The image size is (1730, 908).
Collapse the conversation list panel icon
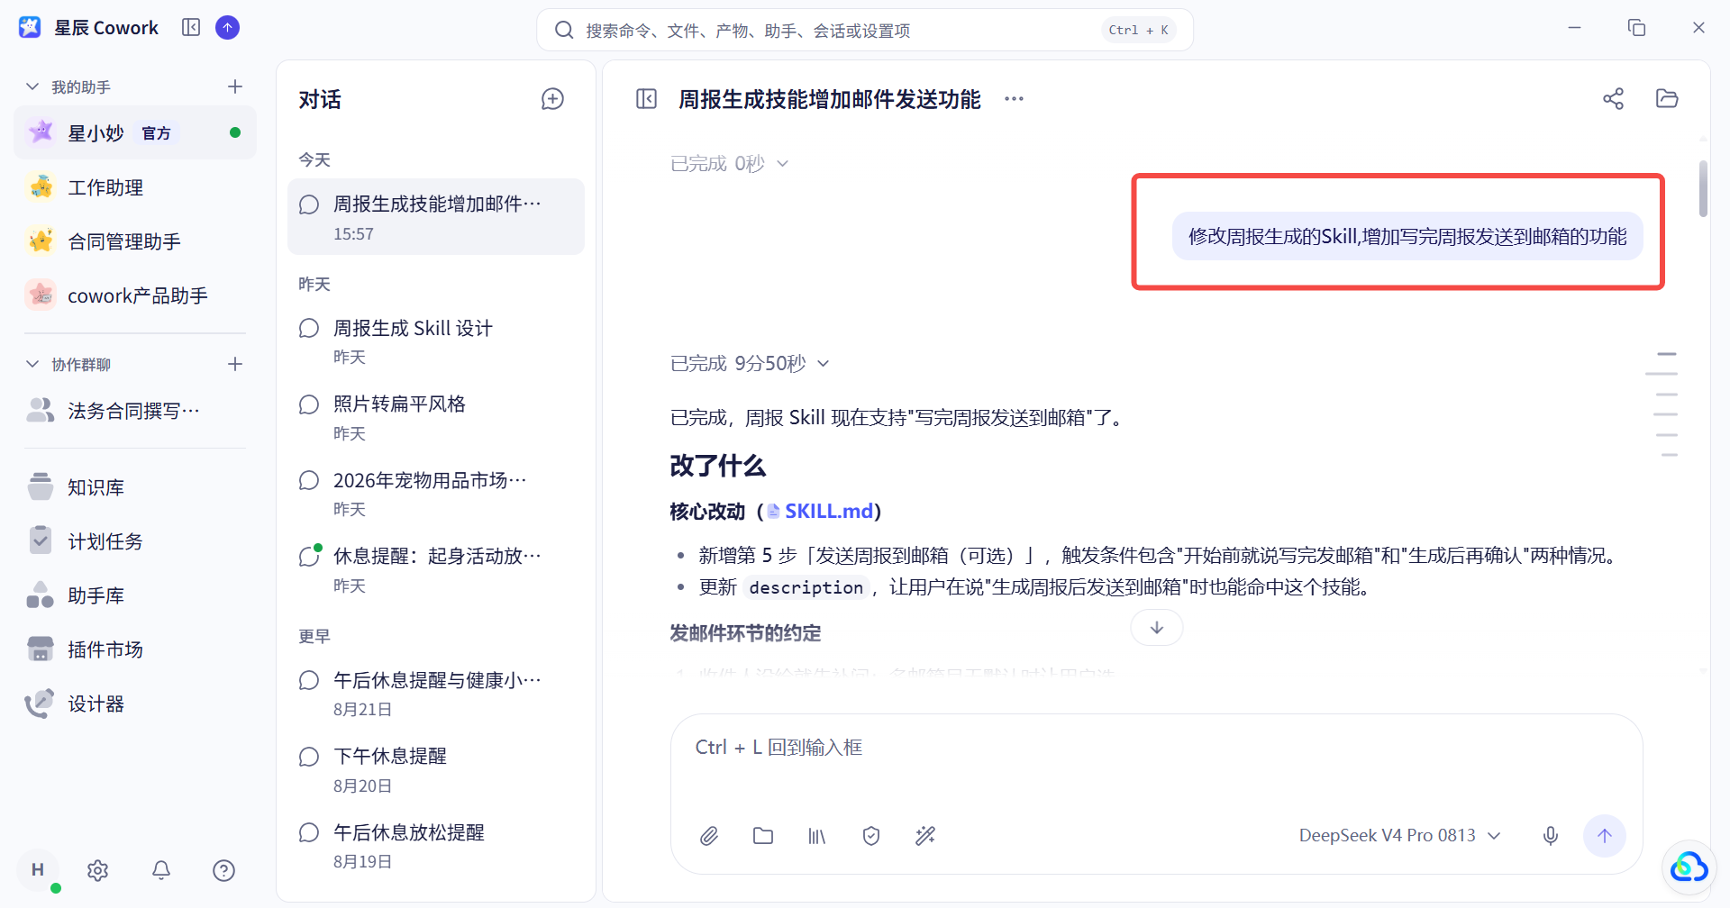646,99
